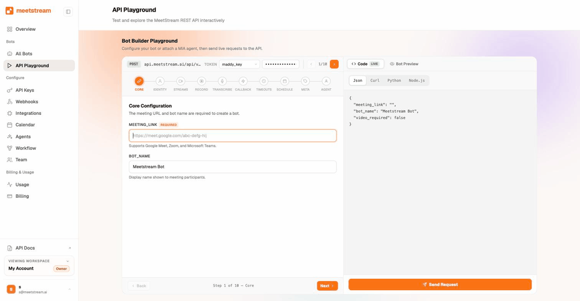Click the Back button
580x301 pixels.
139,286
